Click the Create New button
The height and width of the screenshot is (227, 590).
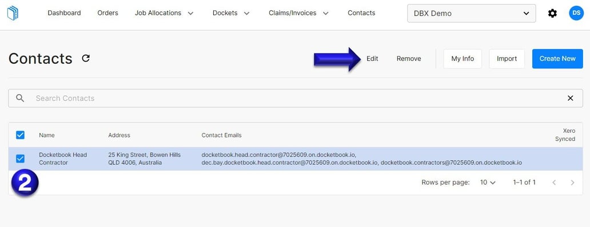(557, 59)
